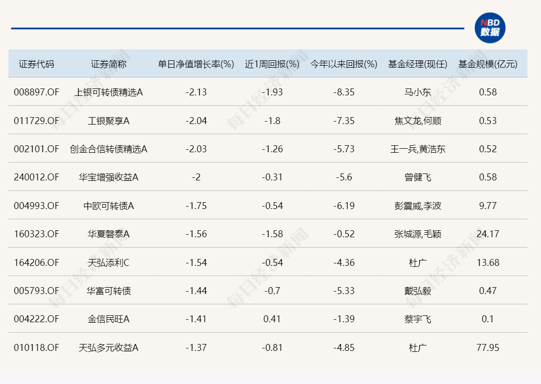
Task: Click fund name 华富可转债
Action: (109, 291)
